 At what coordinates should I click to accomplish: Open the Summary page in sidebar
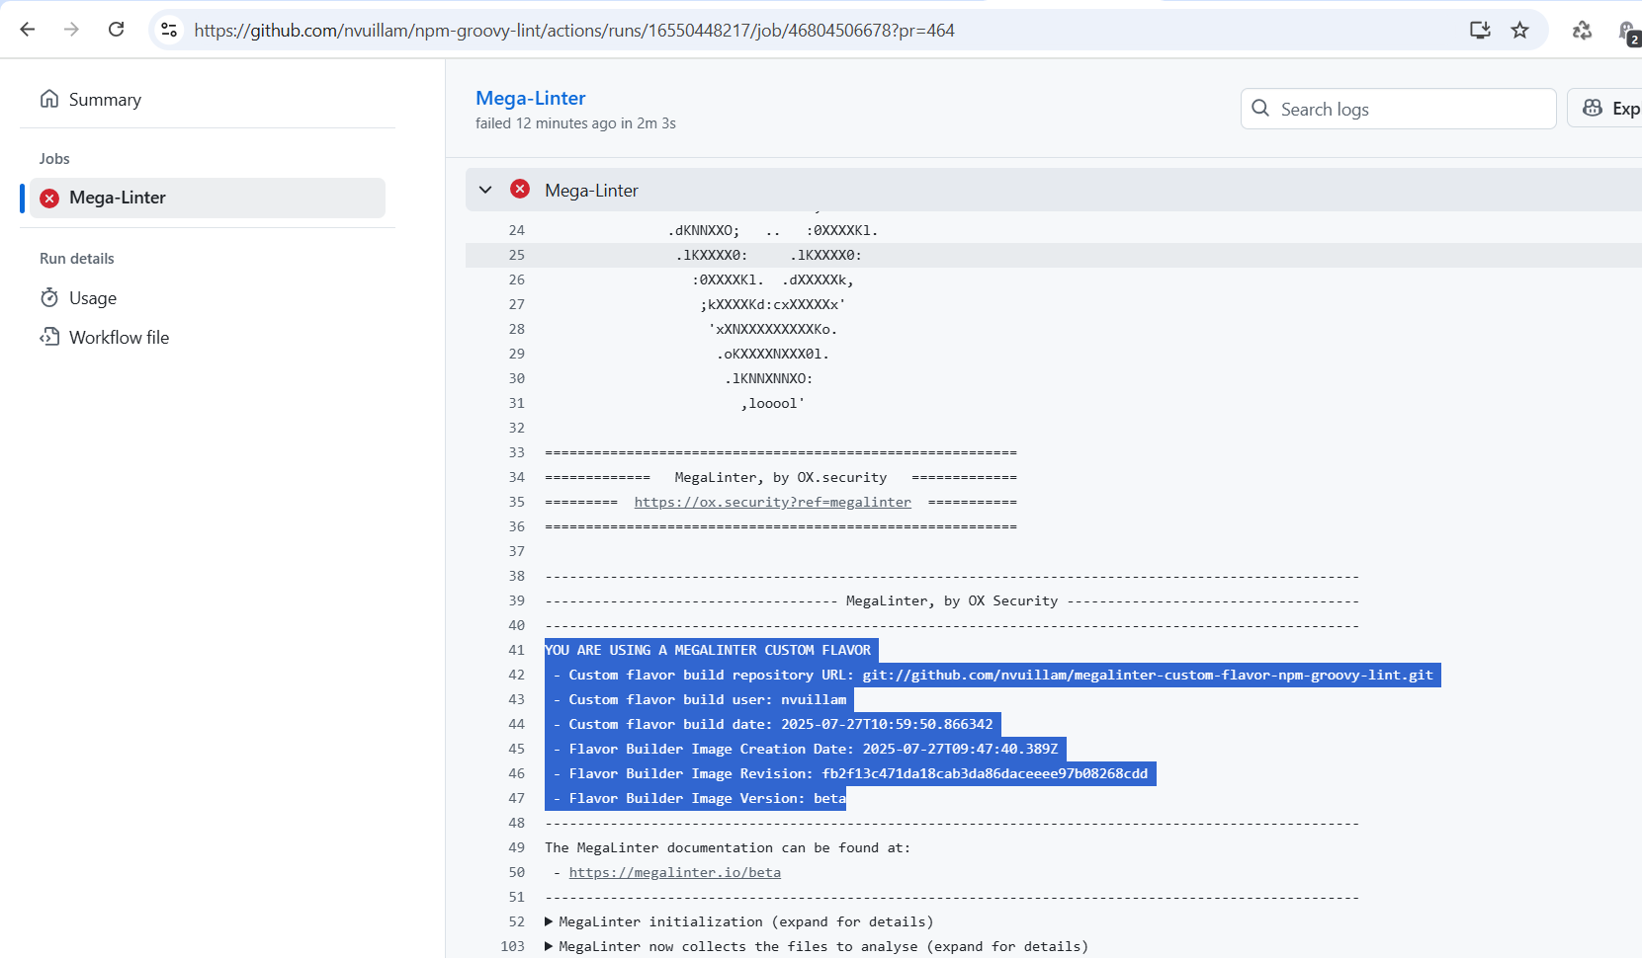pos(105,100)
